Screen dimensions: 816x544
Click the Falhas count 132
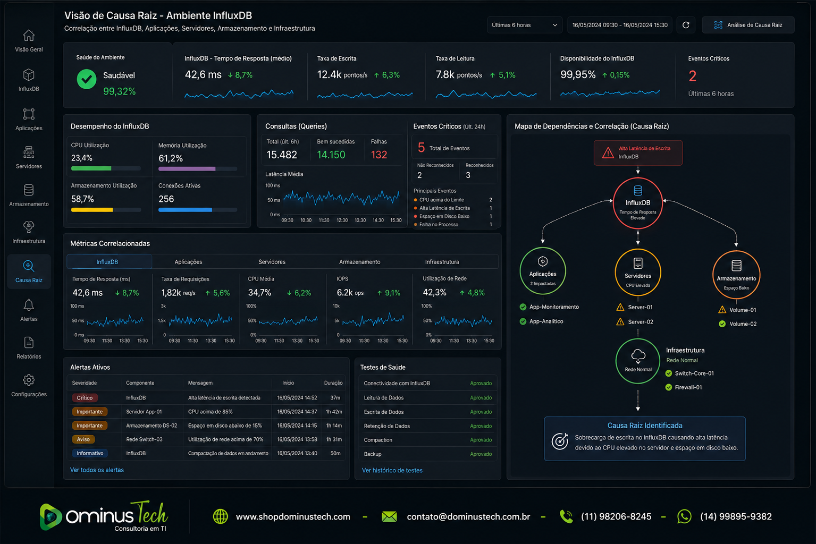coord(379,155)
